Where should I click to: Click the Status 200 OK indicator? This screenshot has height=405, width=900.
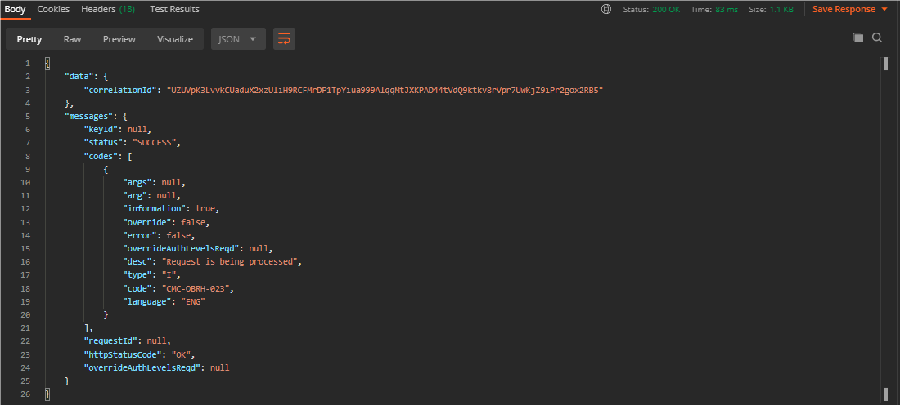coord(651,10)
